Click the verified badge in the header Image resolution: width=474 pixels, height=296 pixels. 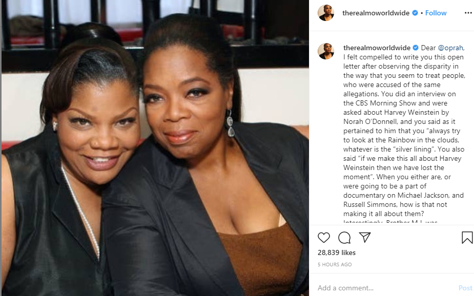415,13
